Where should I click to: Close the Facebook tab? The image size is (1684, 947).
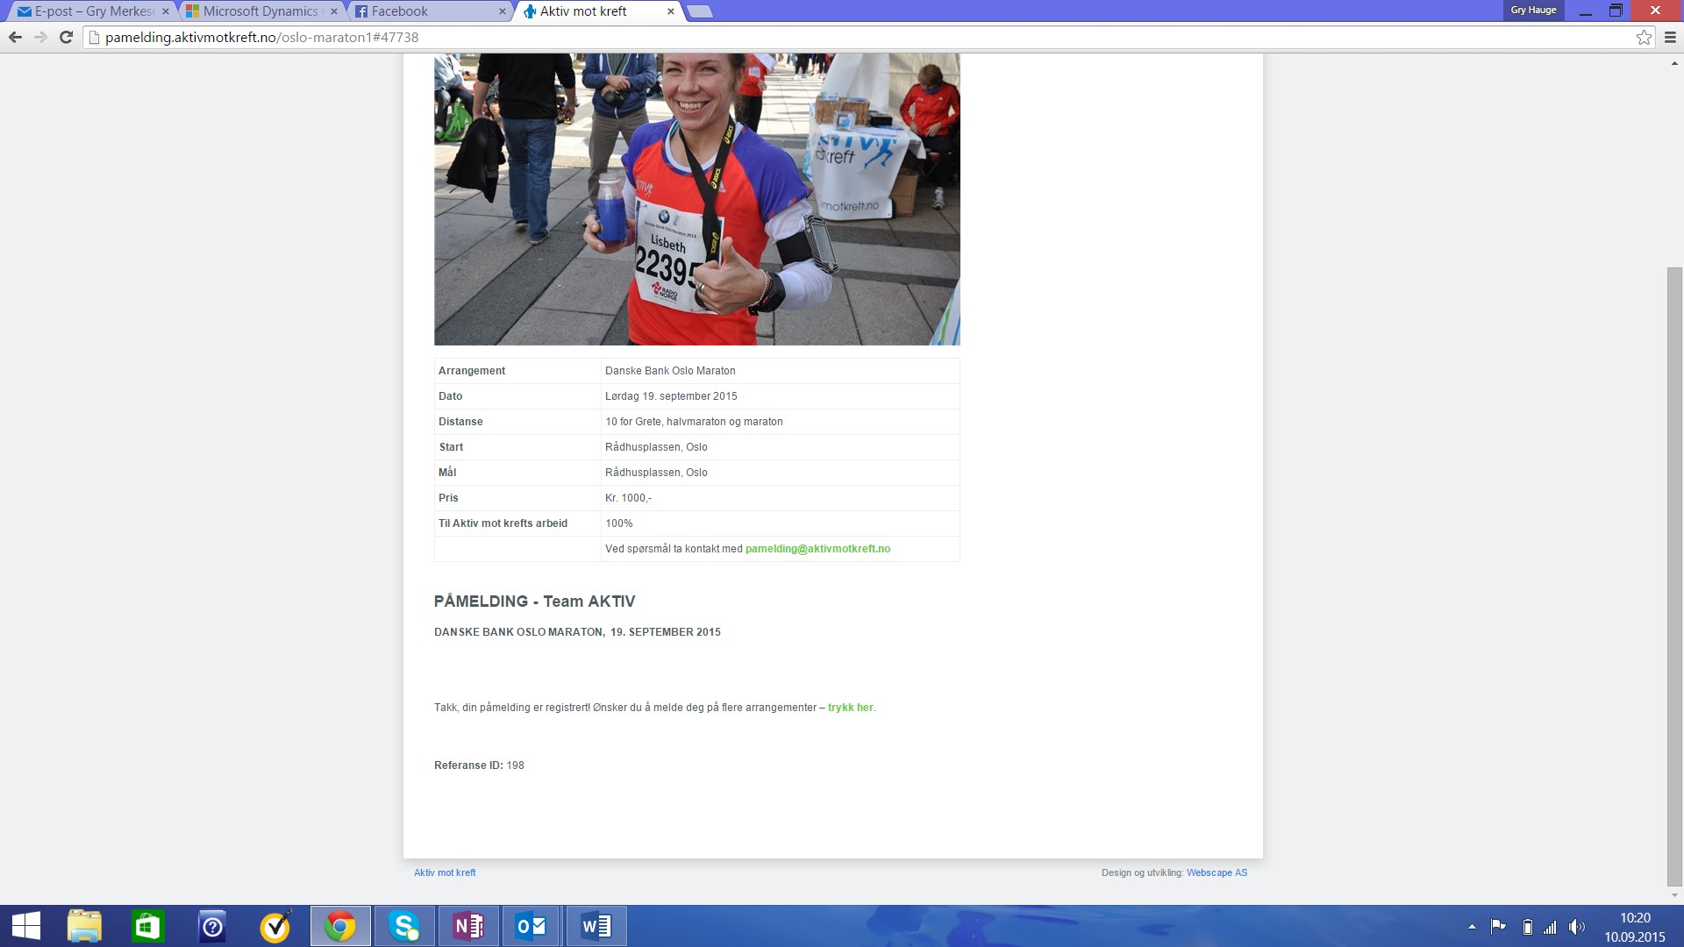click(503, 11)
